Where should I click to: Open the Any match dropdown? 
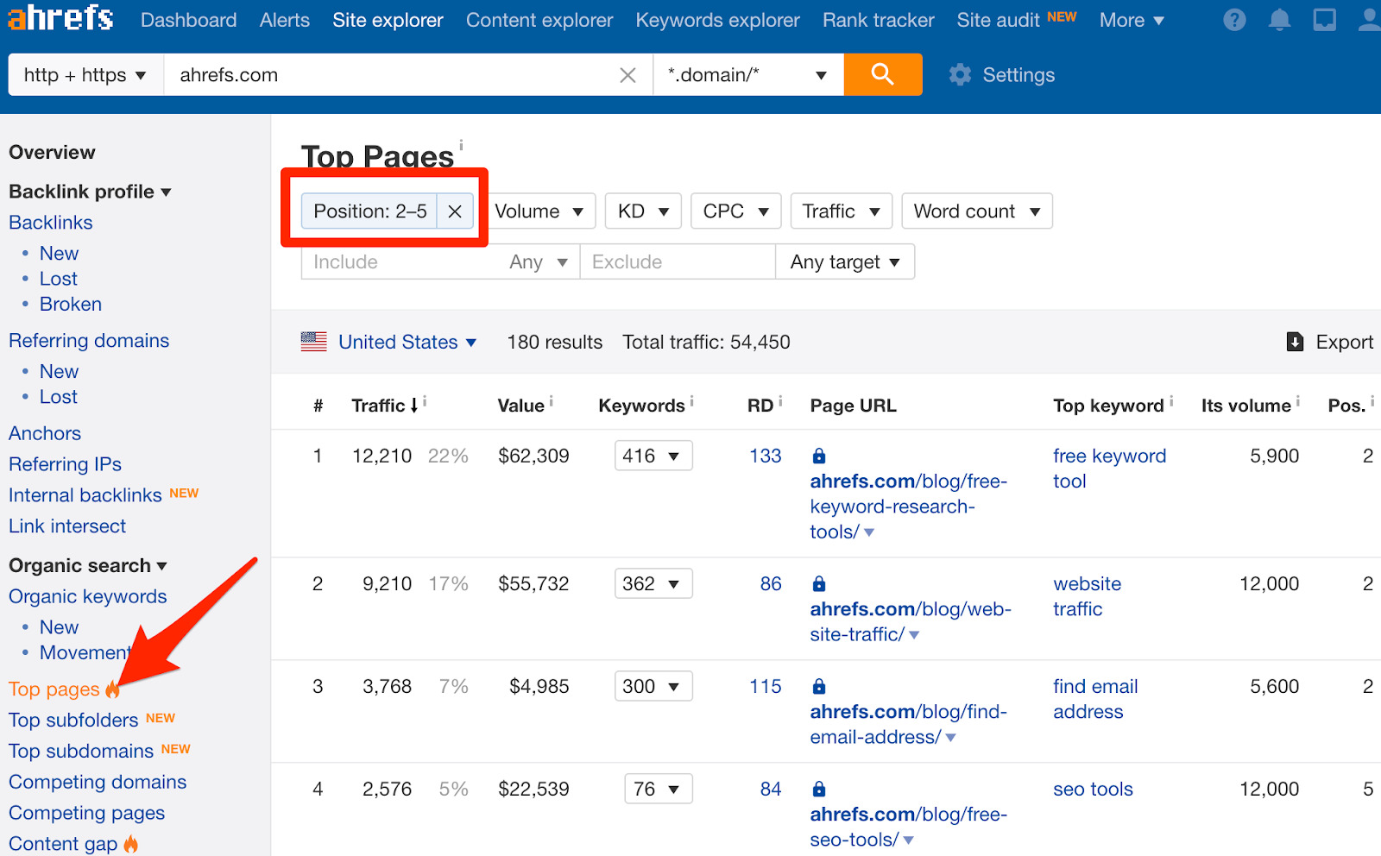point(539,262)
